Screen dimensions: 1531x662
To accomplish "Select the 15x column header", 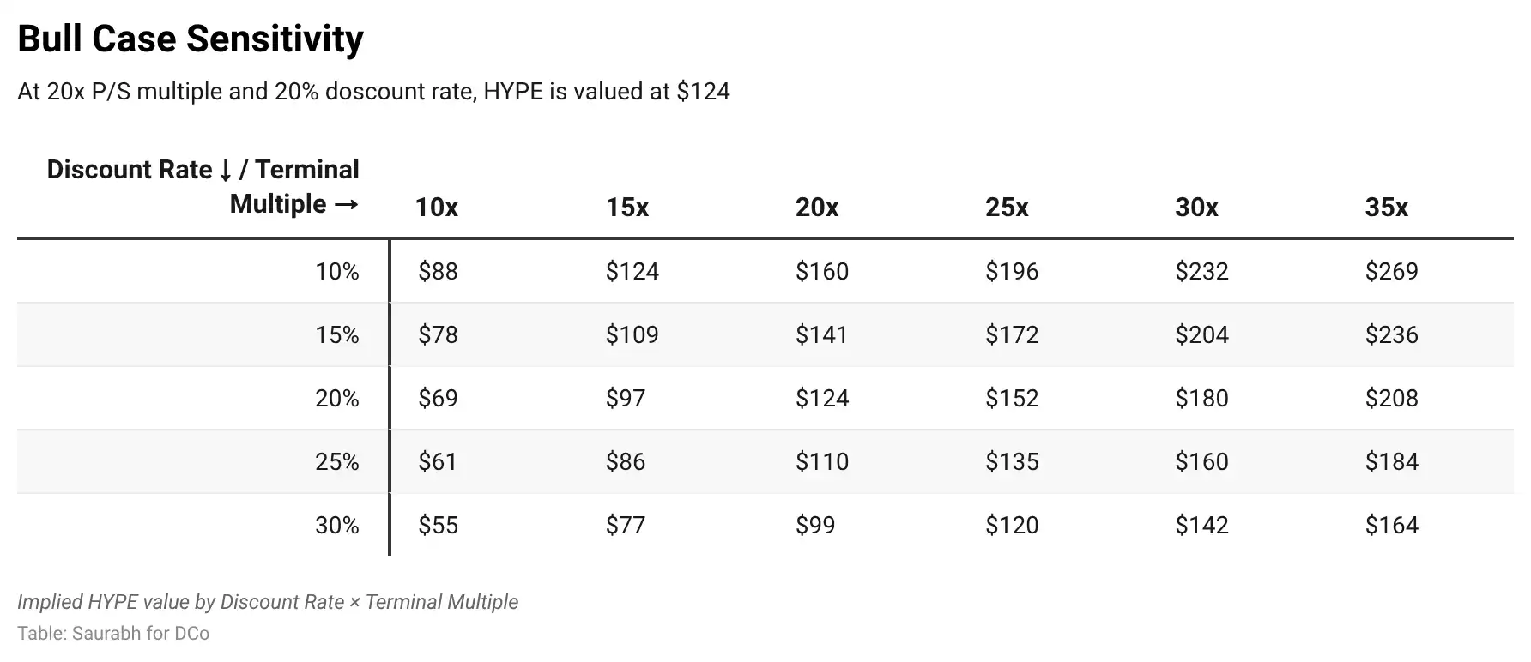I will (x=627, y=208).
